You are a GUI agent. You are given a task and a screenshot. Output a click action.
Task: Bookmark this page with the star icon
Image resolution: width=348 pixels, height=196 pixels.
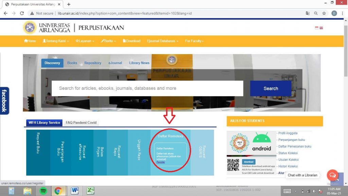(324, 13)
